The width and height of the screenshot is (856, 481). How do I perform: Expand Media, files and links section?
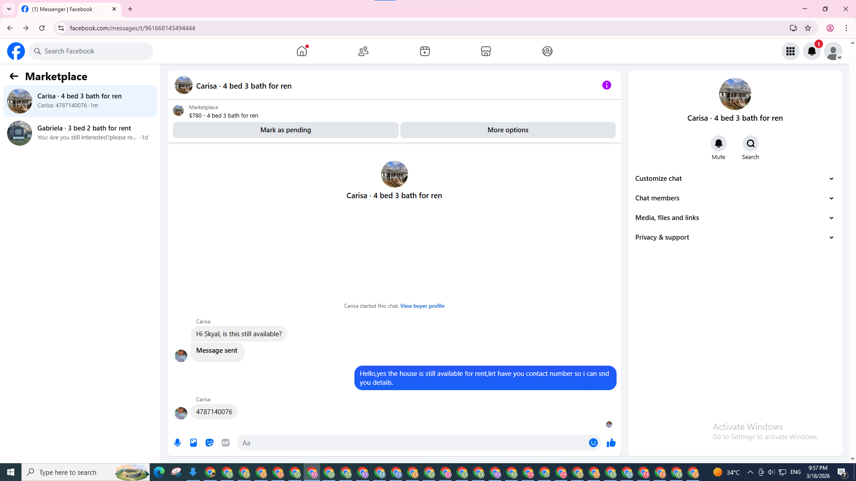click(x=734, y=218)
